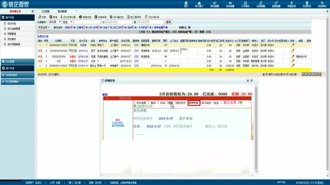
Task: Click the query button after the date fields
Action: 169,22
